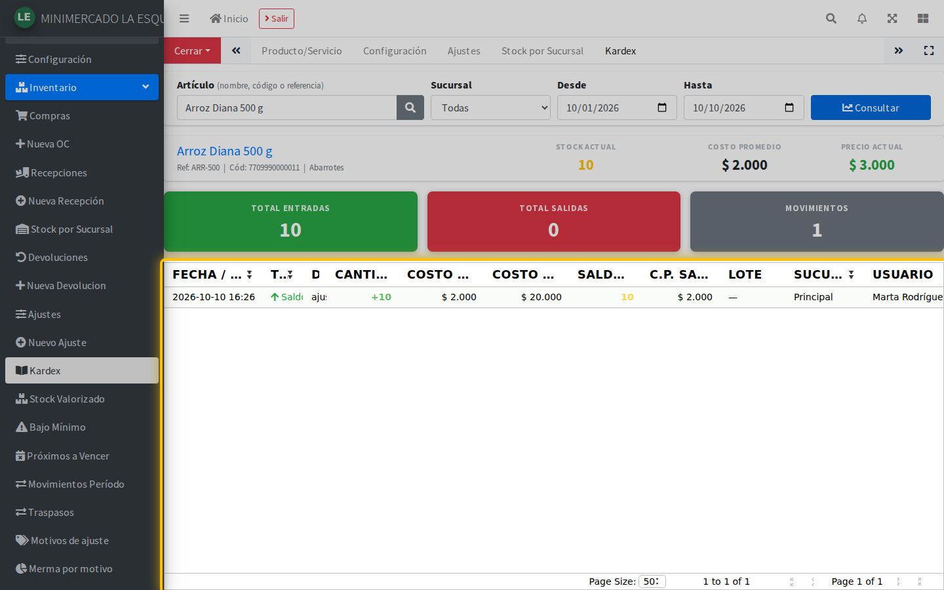Open notifications bell
The width and height of the screenshot is (944, 590).
click(x=862, y=18)
